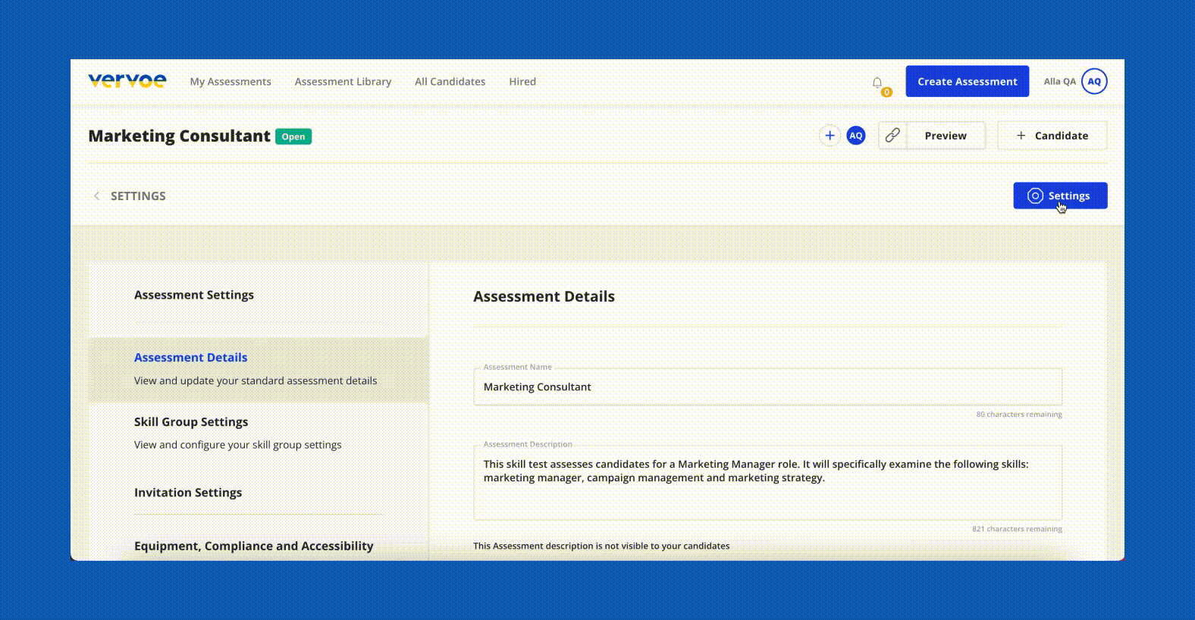Click the Vervoe logo
This screenshot has height=620, width=1195.
click(x=127, y=80)
